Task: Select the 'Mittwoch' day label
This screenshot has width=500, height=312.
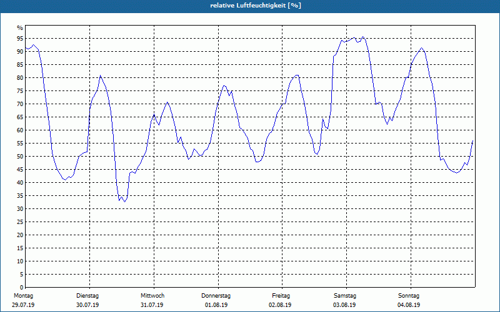Action: point(152,296)
